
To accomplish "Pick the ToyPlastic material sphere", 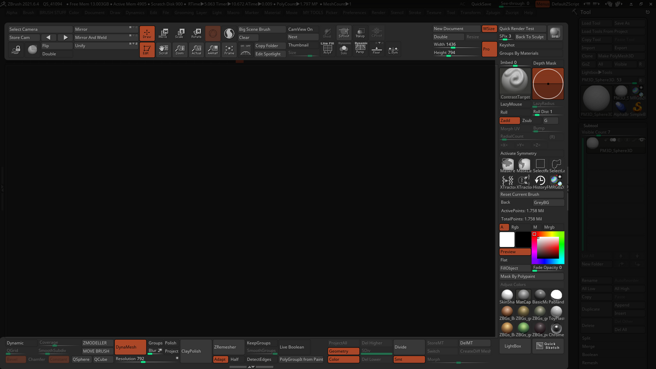I will 556,313.
